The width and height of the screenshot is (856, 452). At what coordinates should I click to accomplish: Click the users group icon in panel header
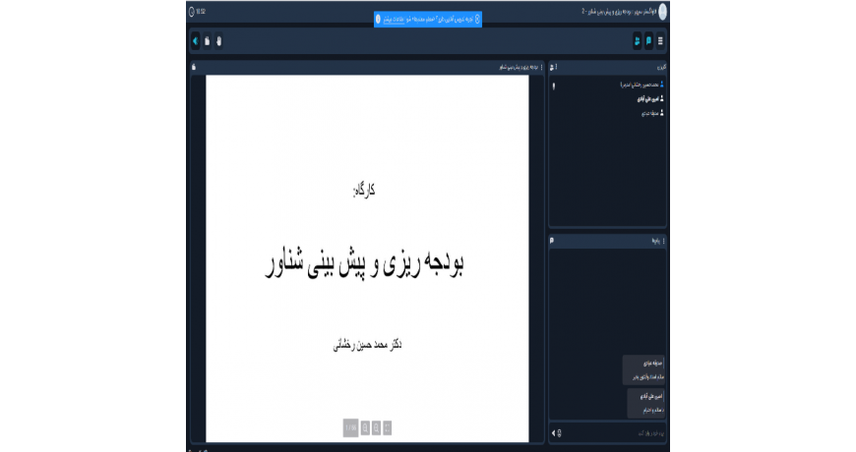[x=552, y=67]
